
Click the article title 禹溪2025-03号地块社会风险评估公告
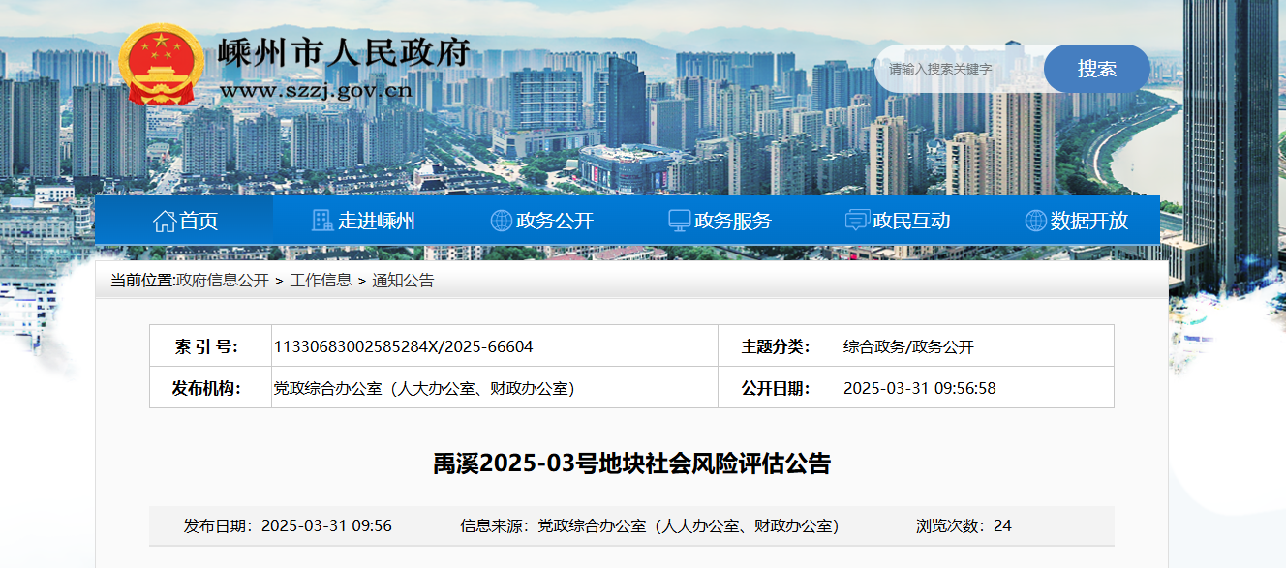[631, 463]
